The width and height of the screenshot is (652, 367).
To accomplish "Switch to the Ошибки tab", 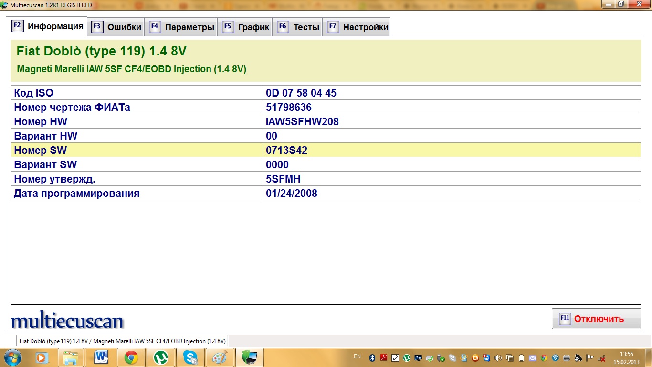I will pos(116,27).
